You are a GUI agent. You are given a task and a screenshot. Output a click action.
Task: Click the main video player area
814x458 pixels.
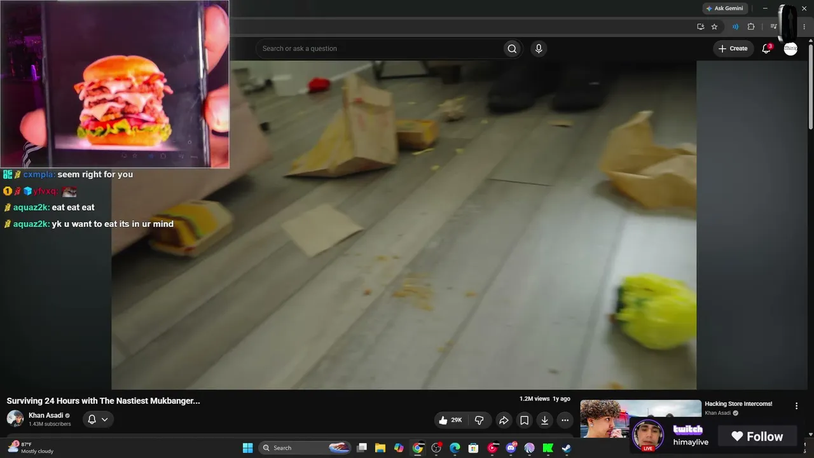point(404,225)
